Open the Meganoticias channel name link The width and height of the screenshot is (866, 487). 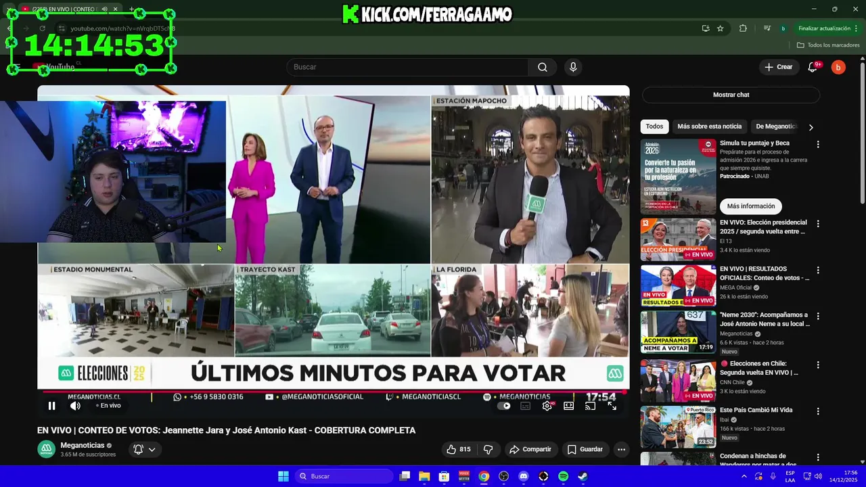tap(83, 445)
